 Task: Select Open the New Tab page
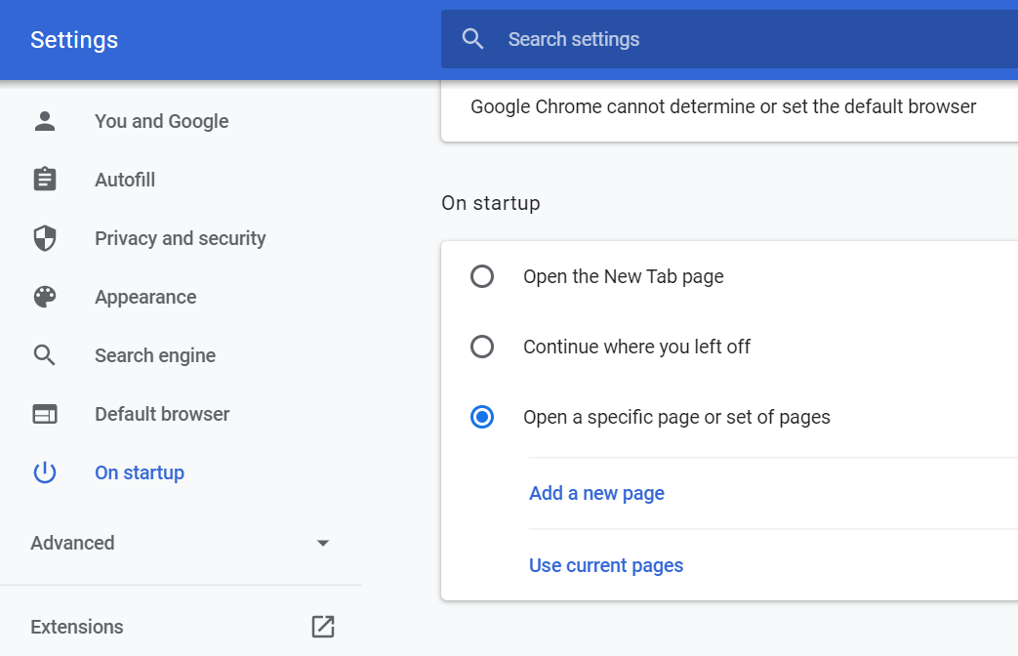click(x=481, y=276)
